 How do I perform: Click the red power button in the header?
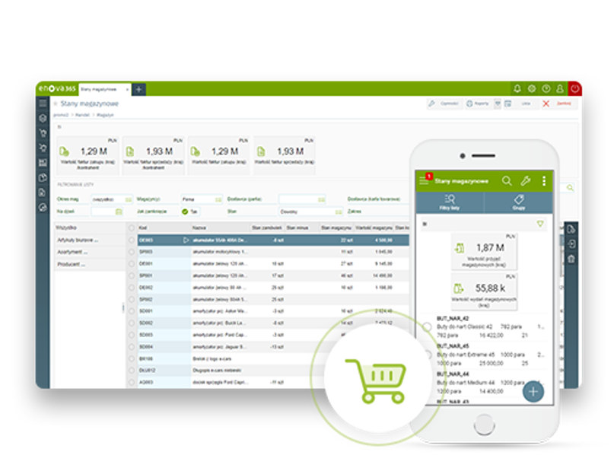575,89
